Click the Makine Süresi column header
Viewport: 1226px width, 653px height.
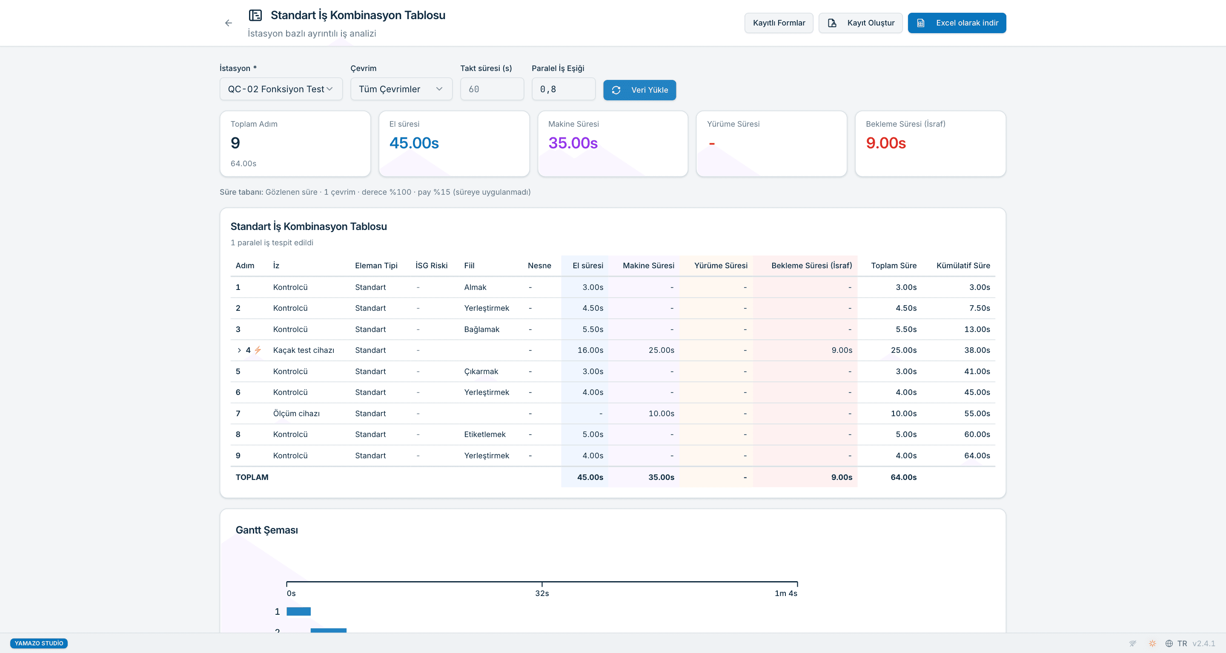pos(648,266)
